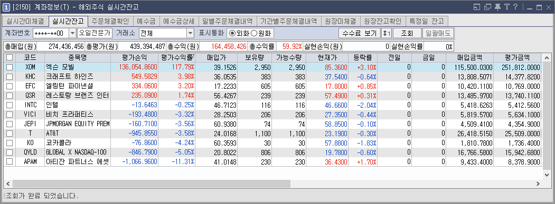555x204 pixels.
Task: Open the 원장미체결 tab
Action: 341,21
